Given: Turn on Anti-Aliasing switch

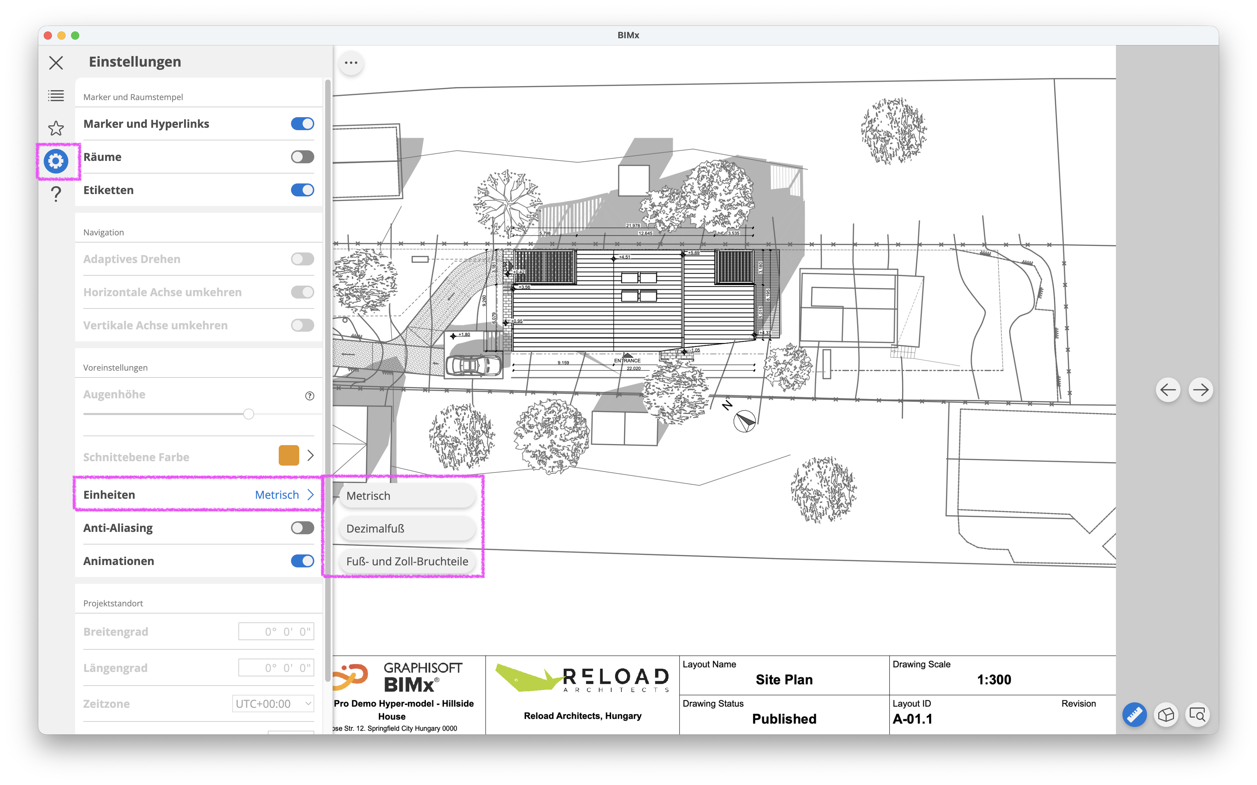Looking at the screenshot, I should (x=303, y=528).
